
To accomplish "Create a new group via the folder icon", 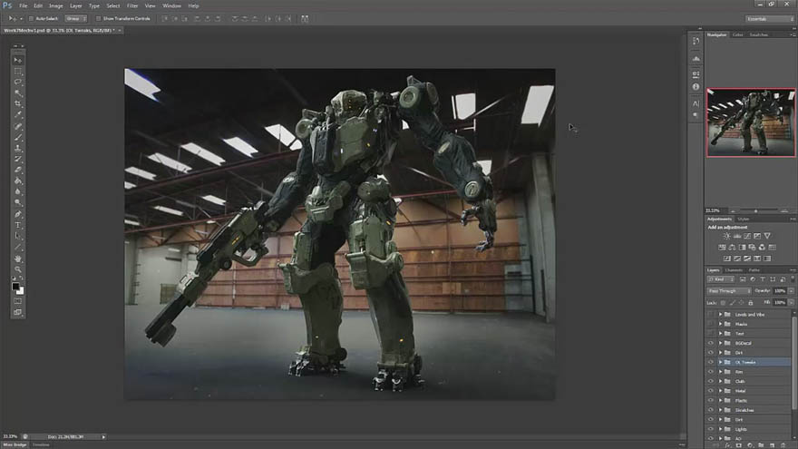I will [761, 445].
